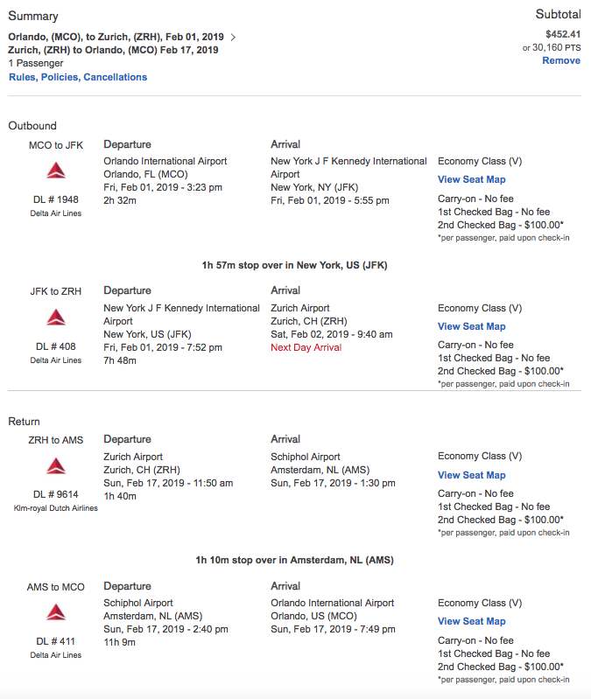Open Rules, Policies, Cancellations link

(78, 77)
